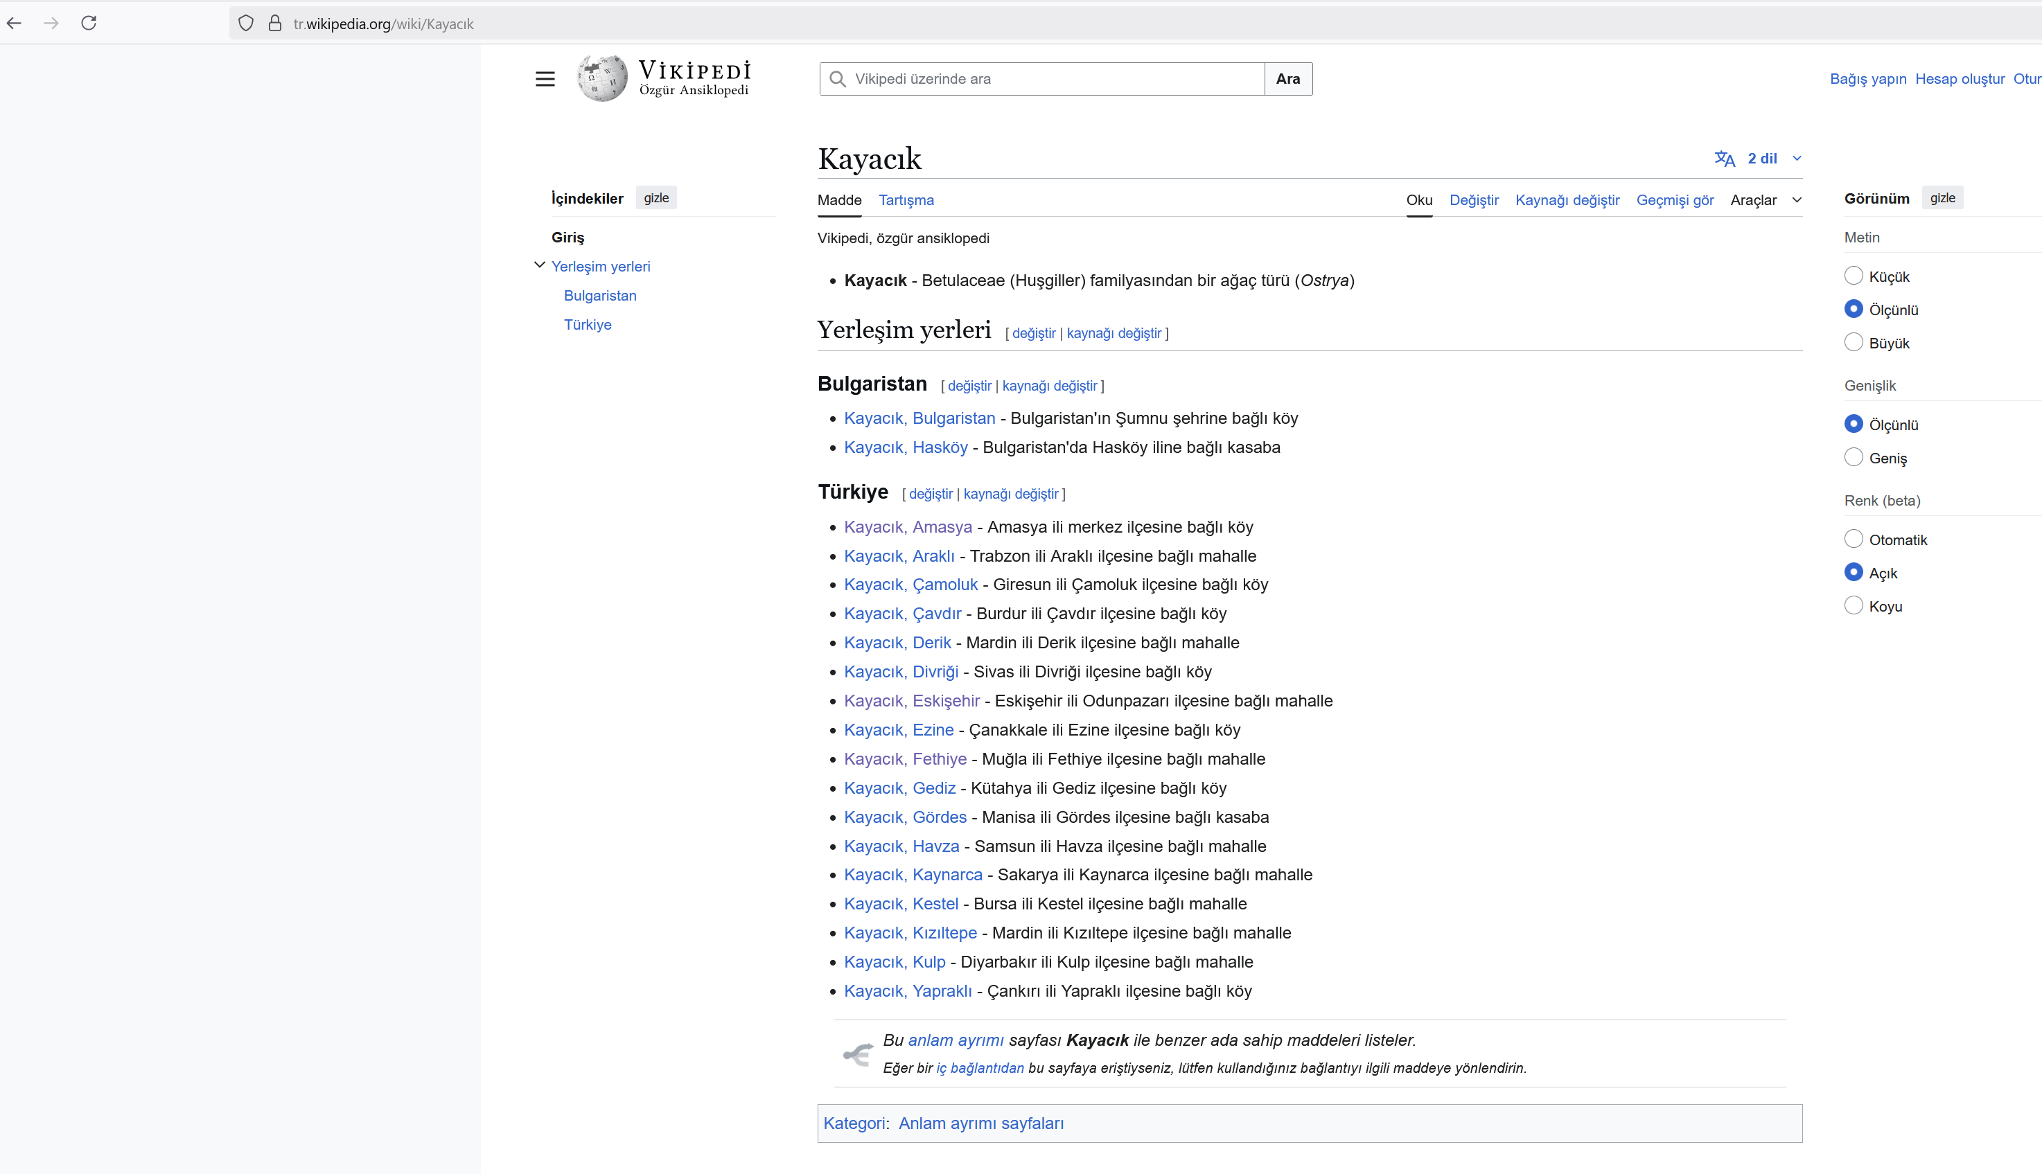Click the iç bağlantıdan link
2042x1174 pixels.
click(980, 1067)
